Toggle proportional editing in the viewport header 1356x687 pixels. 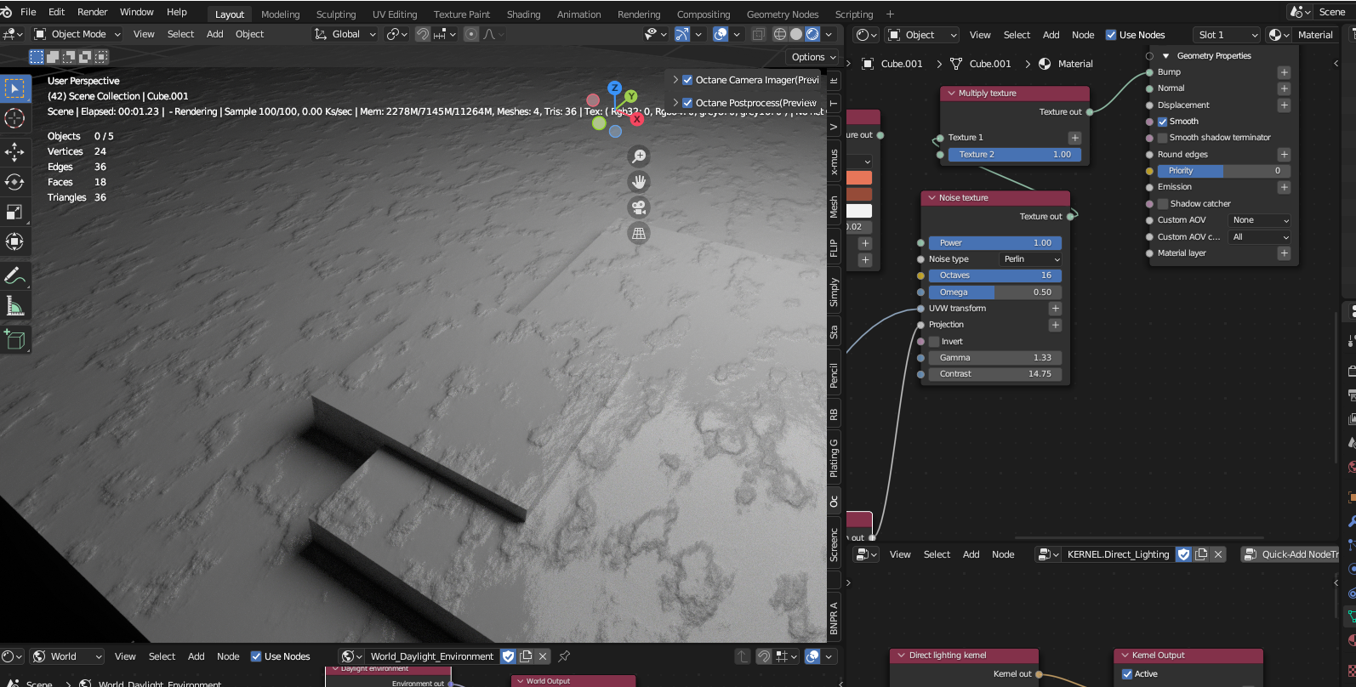(470, 34)
